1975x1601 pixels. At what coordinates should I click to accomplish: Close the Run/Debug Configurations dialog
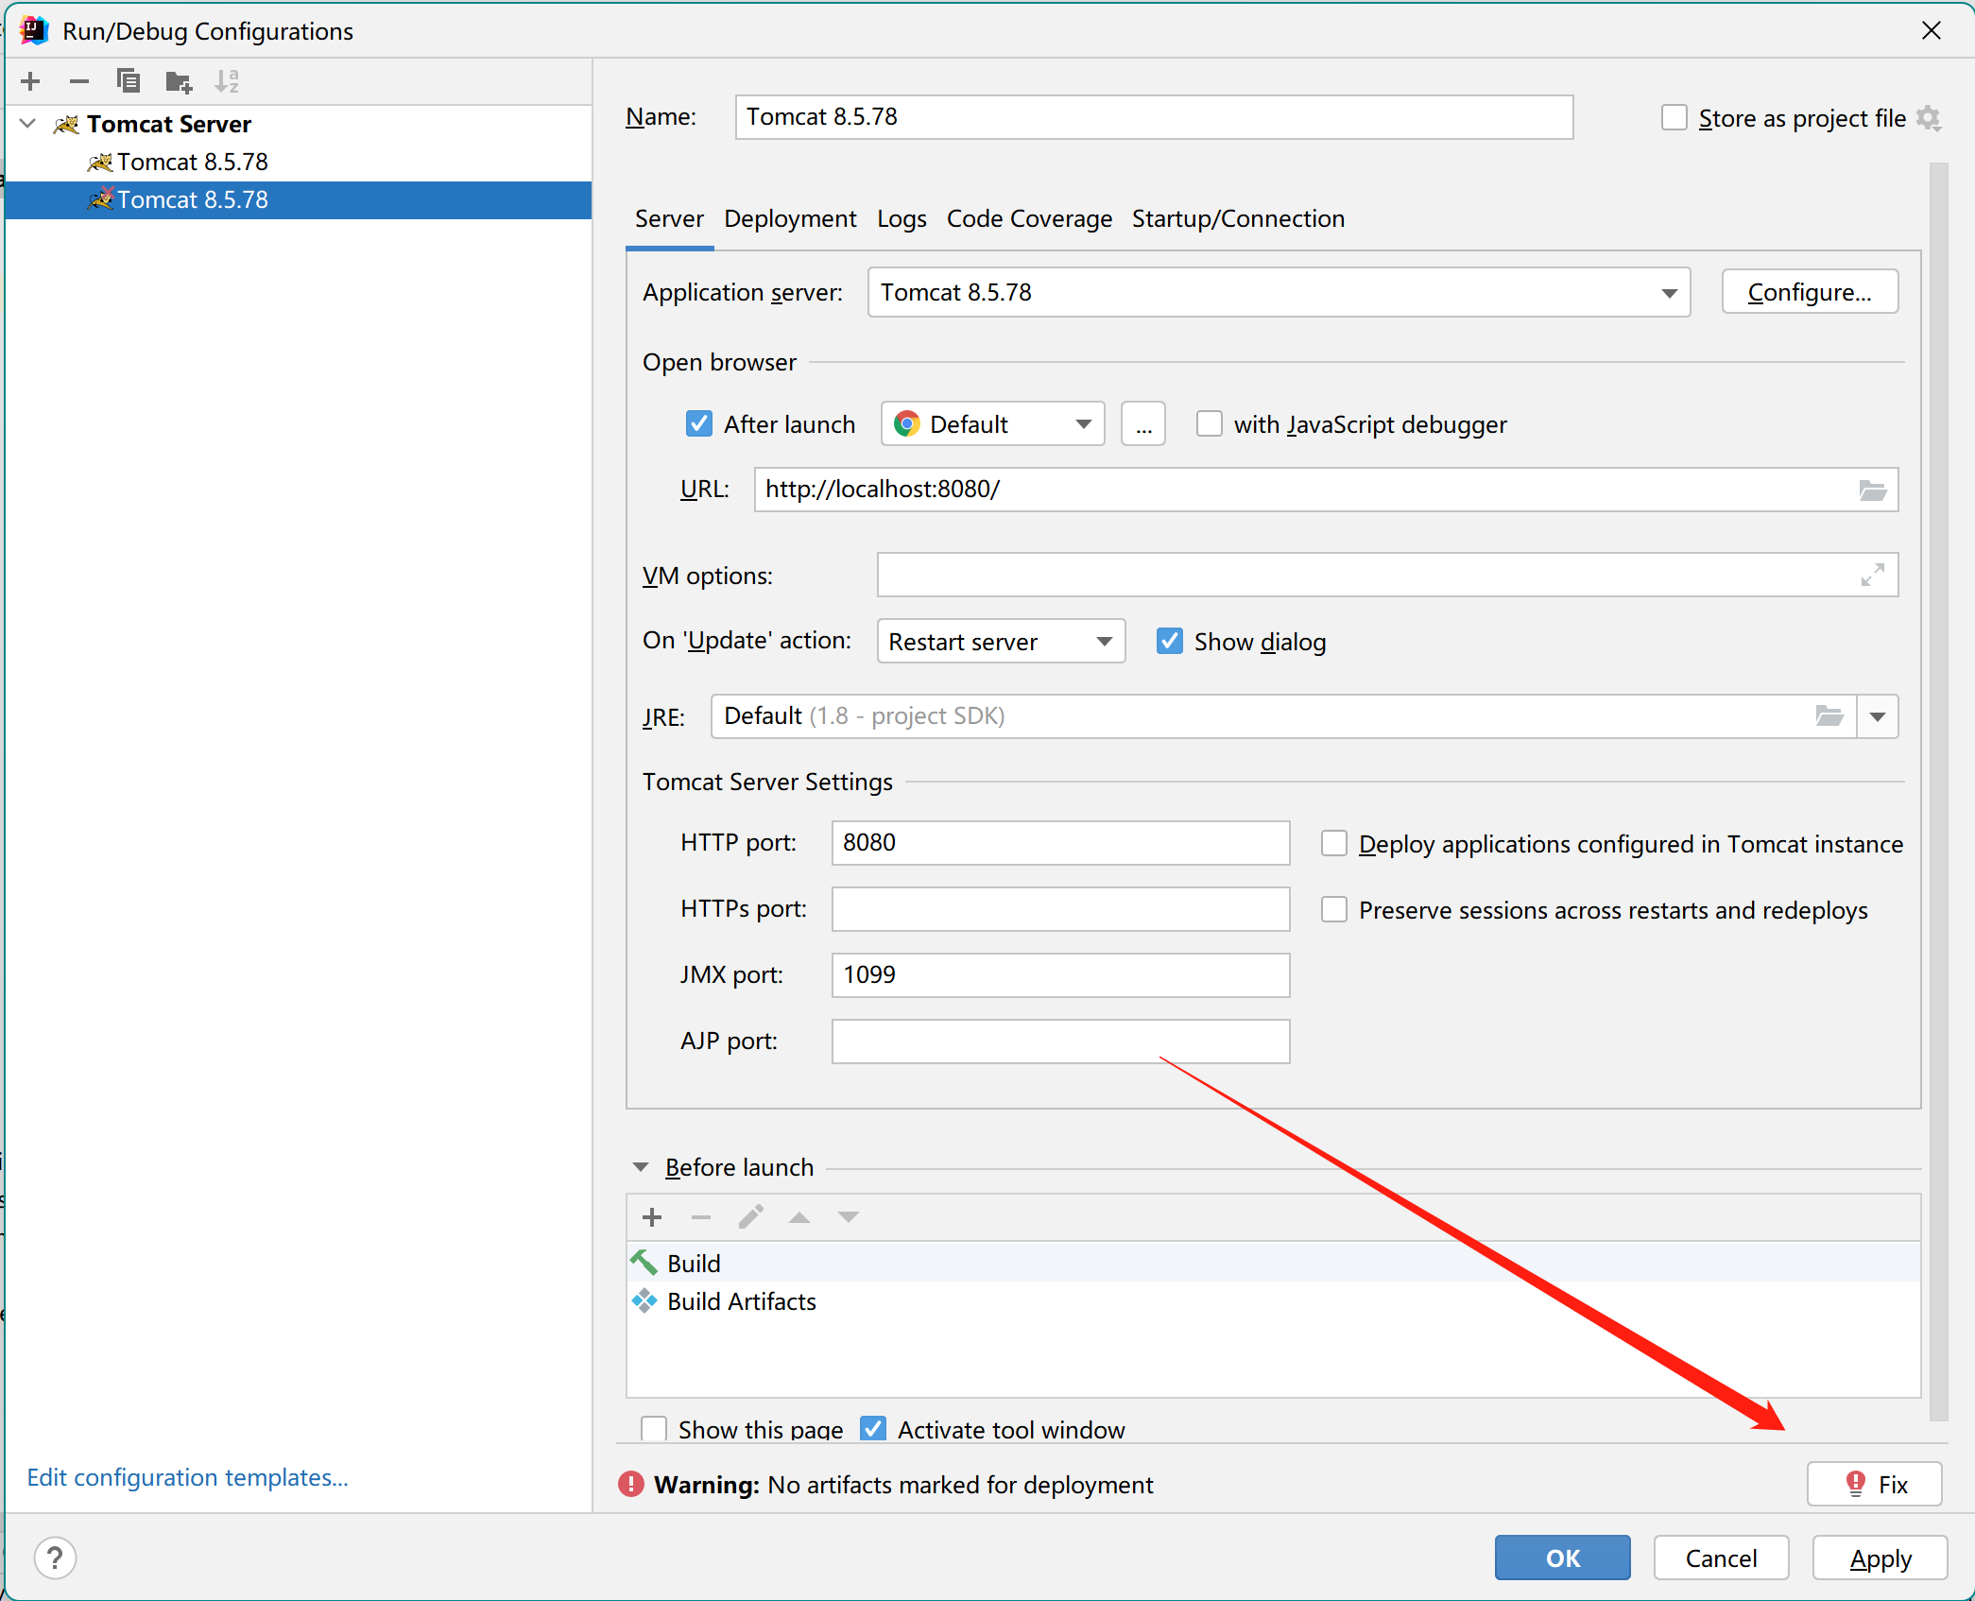(x=1931, y=31)
